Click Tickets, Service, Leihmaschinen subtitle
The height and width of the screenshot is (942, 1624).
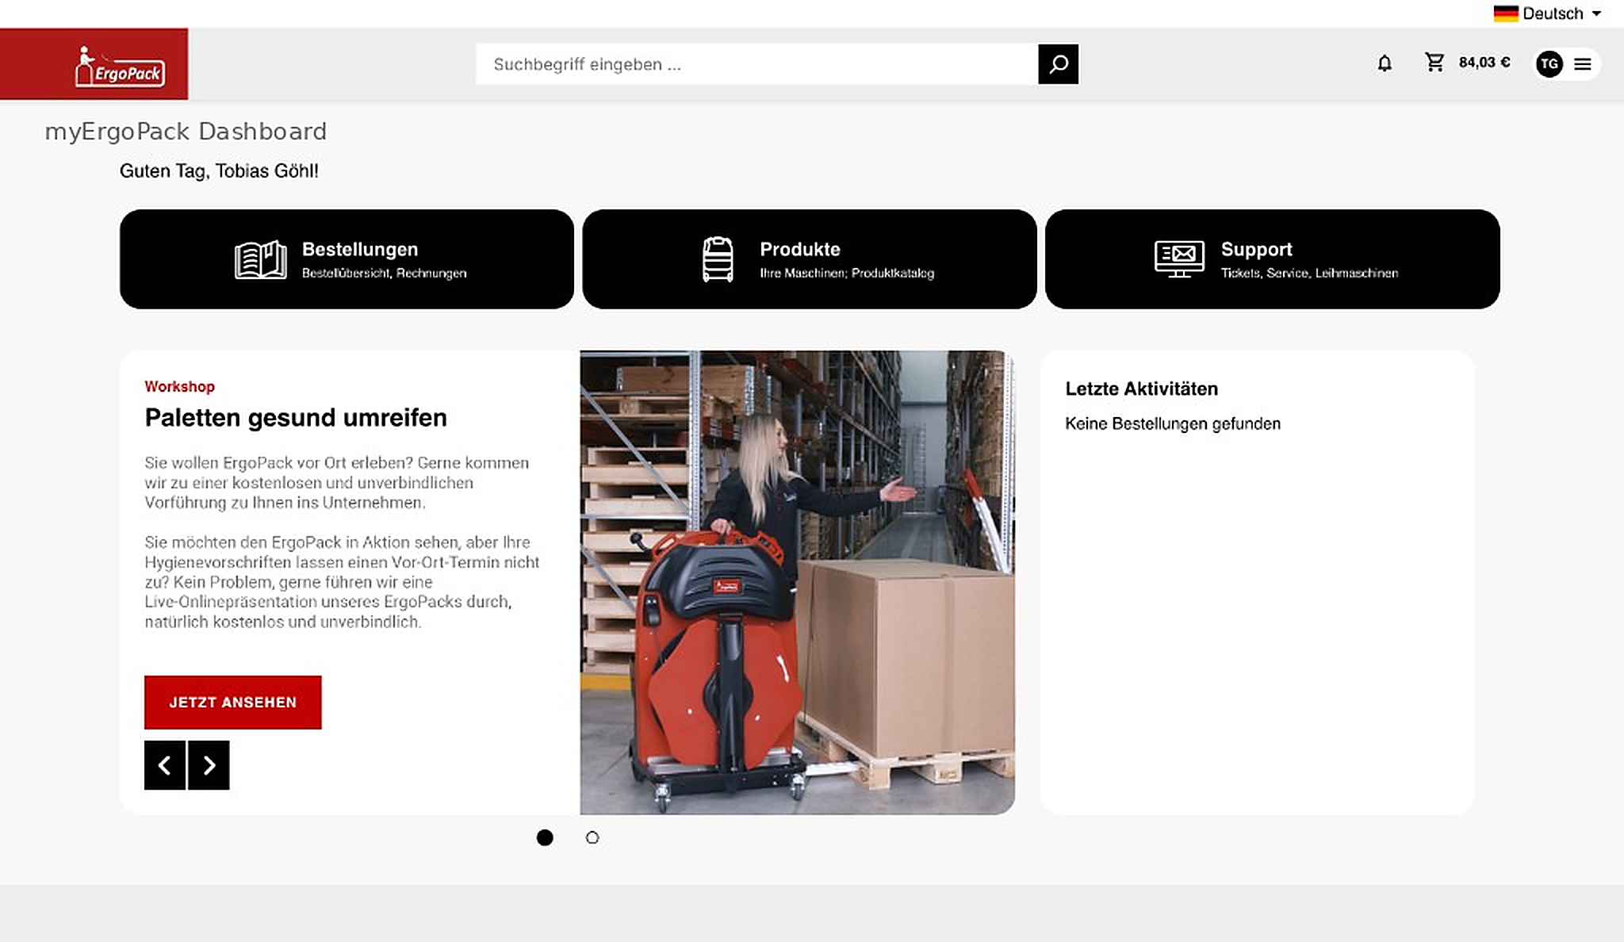1309,273
